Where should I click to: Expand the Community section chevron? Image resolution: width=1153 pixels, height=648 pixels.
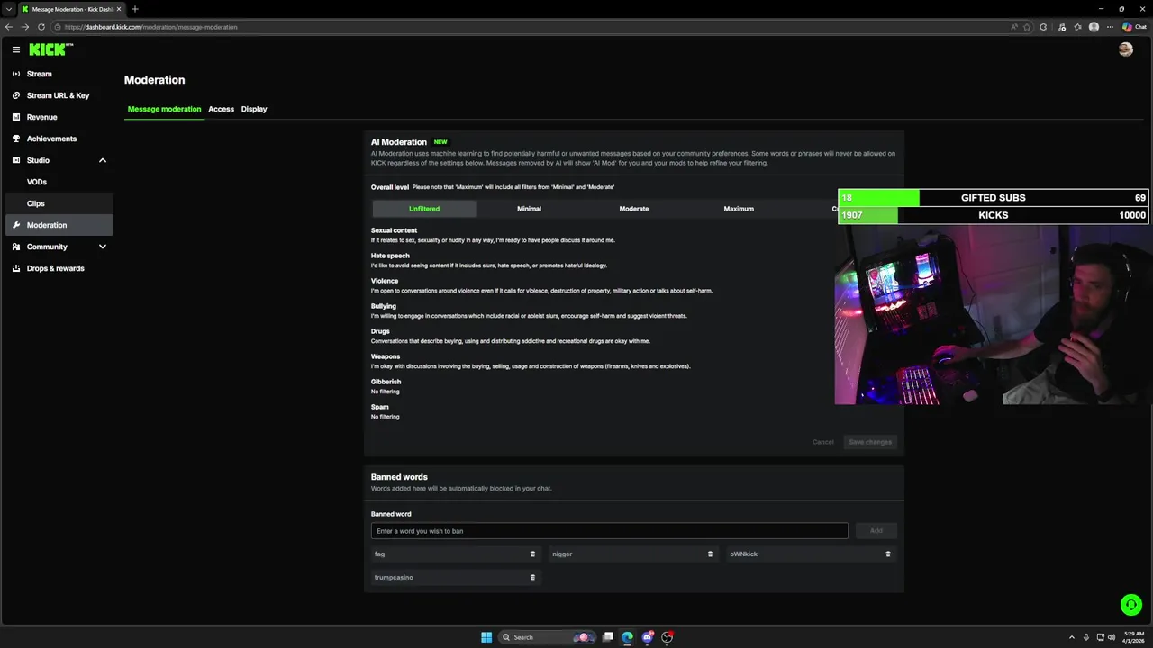(x=103, y=247)
